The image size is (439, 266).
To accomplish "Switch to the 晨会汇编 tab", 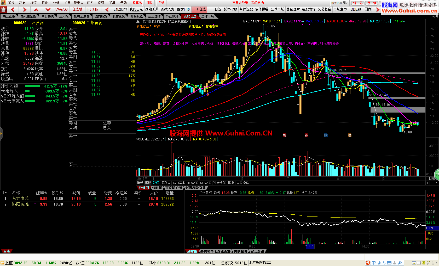I will coord(9,16).
